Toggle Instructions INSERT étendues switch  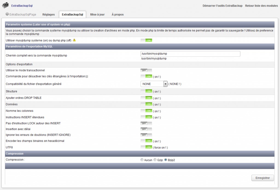(x=146, y=117)
